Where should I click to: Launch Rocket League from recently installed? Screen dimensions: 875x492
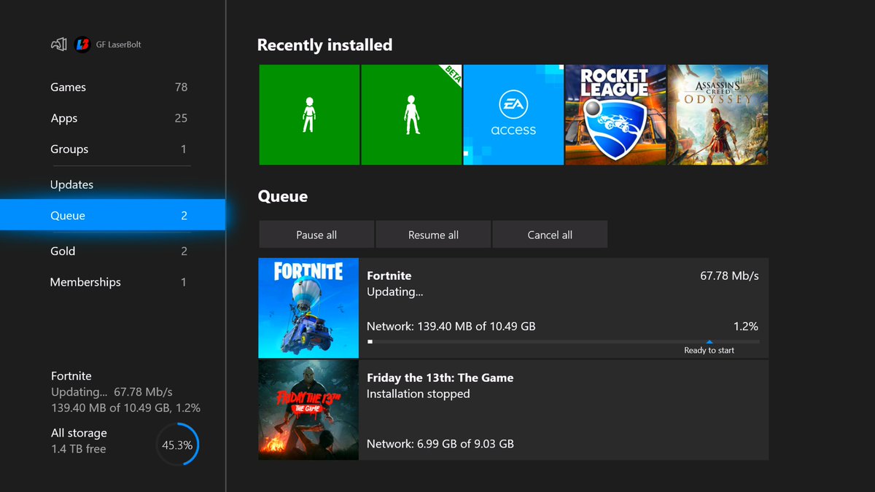(x=615, y=114)
